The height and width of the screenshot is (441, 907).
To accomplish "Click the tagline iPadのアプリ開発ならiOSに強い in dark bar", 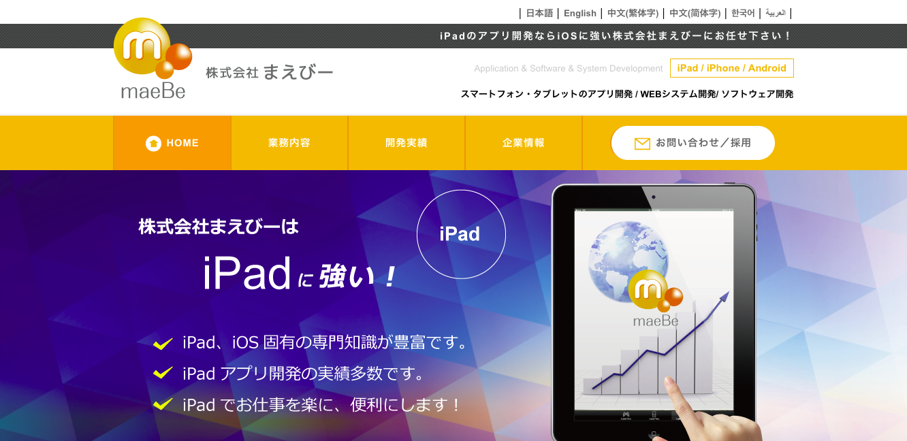I will point(616,36).
